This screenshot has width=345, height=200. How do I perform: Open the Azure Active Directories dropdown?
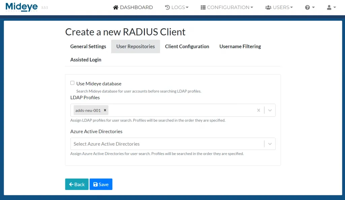(x=269, y=144)
